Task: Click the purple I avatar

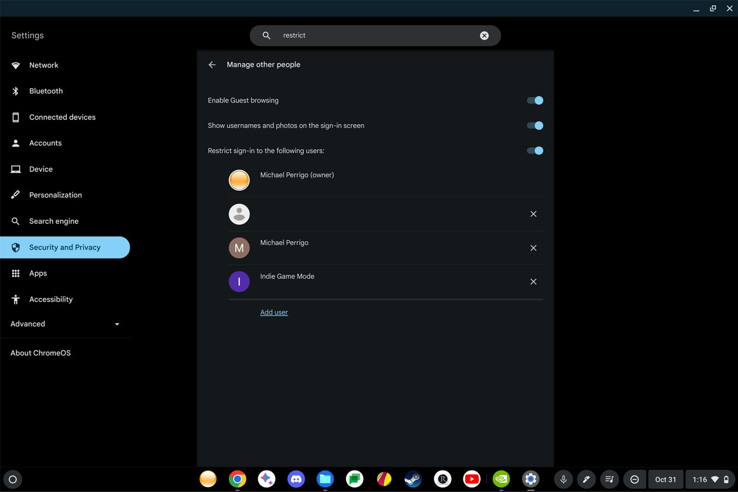Action: pos(239,282)
